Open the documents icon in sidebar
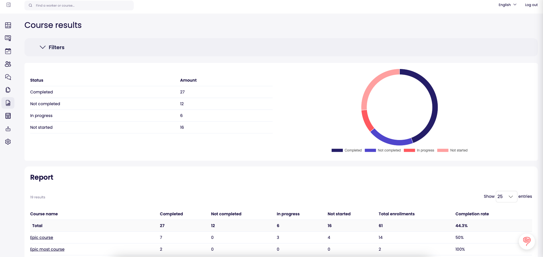The height and width of the screenshot is (257, 543). [8, 90]
